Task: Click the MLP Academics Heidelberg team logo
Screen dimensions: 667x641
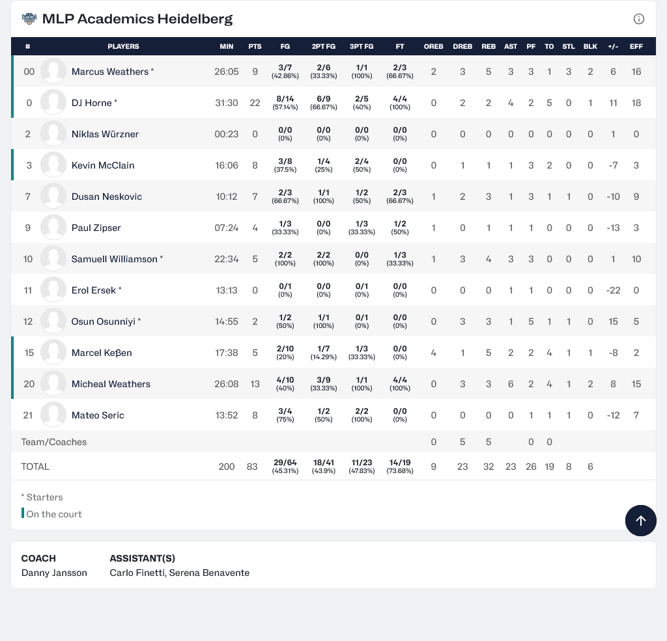Action: (29, 19)
